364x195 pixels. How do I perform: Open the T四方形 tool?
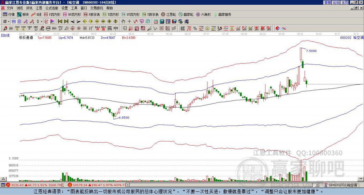[111, 14]
